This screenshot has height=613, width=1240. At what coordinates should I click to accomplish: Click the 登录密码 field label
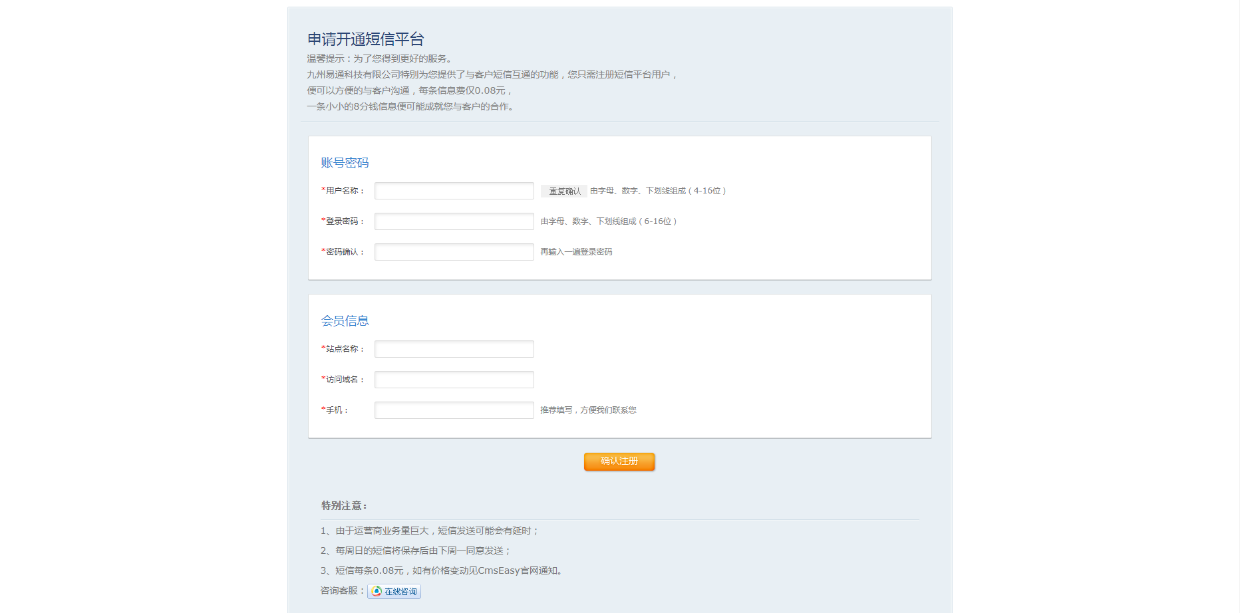(x=344, y=221)
